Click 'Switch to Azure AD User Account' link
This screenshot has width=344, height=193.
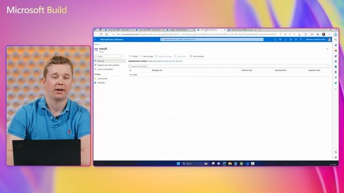point(169,61)
